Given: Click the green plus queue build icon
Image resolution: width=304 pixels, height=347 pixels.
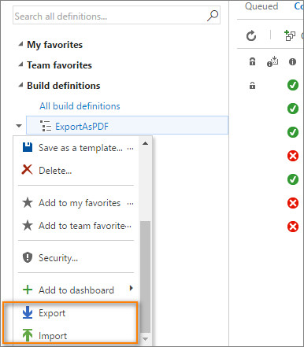Looking at the screenshot, I should pyautogui.click(x=290, y=35).
